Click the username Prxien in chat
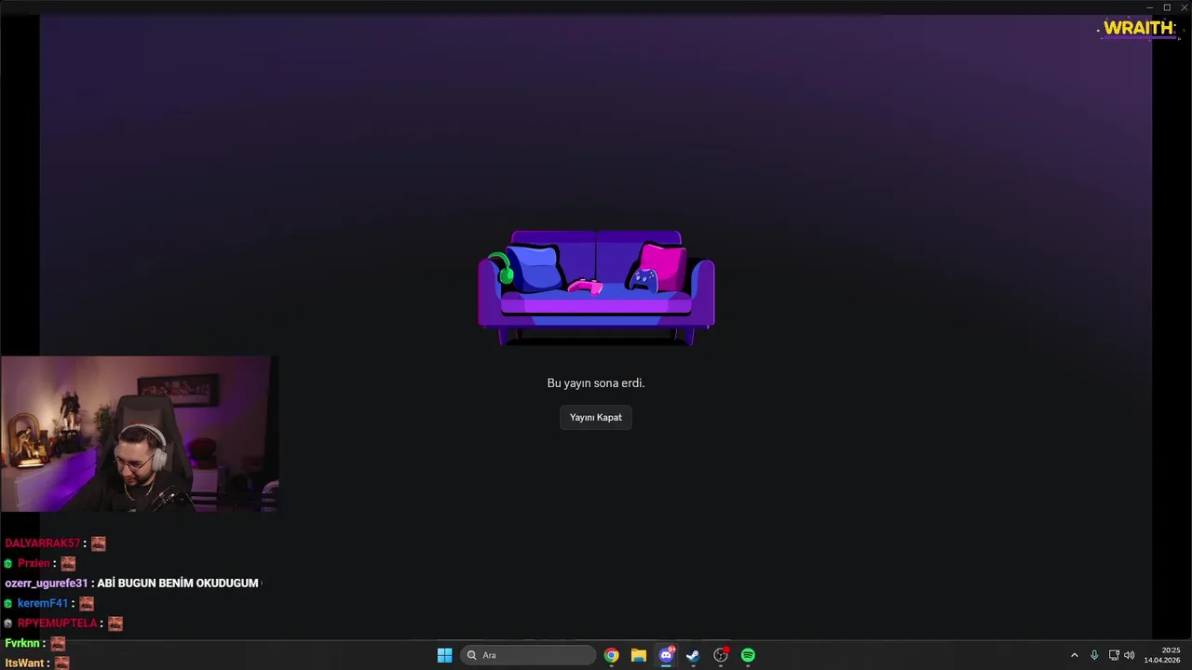Image resolution: width=1192 pixels, height=670 pixels. pyautogui.click(x=34, y=563)
